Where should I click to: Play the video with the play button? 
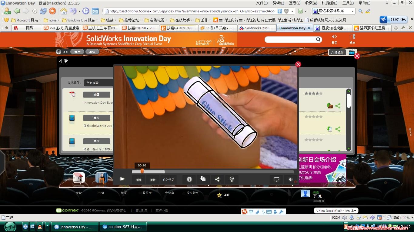122,179
